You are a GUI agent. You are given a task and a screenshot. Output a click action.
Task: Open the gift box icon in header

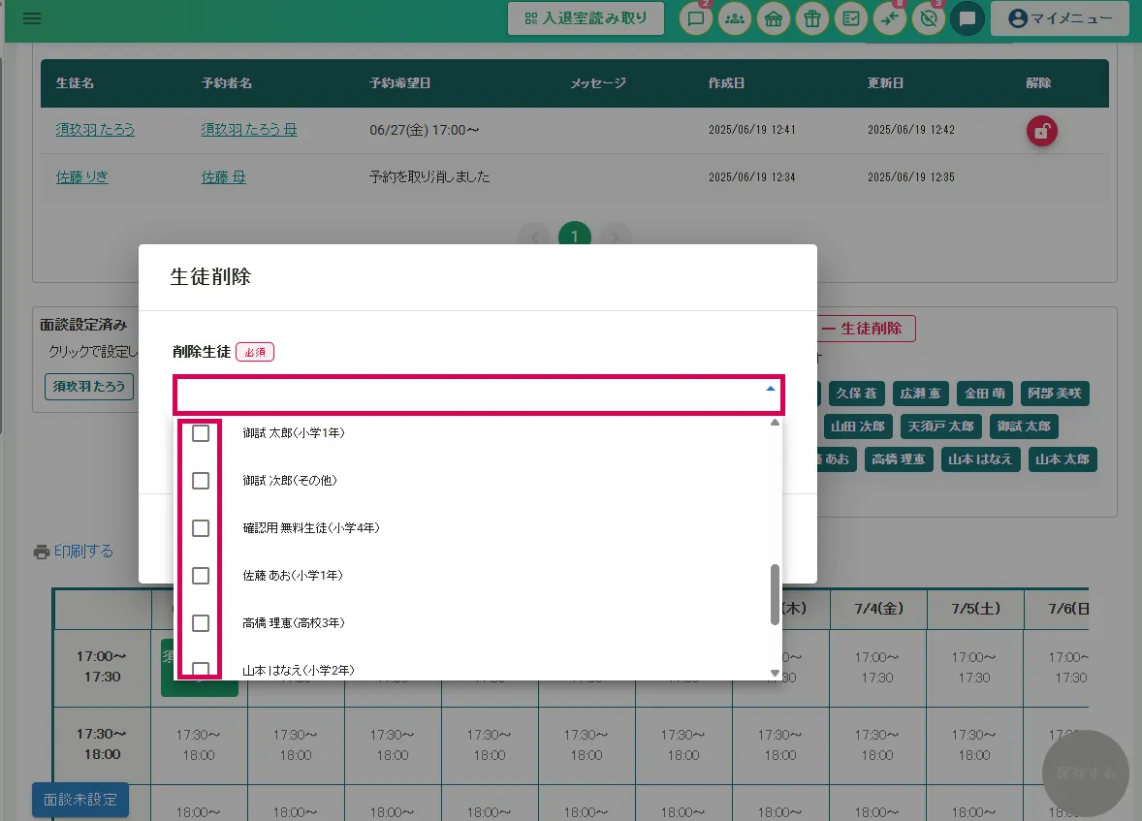[x=811, y=18]
